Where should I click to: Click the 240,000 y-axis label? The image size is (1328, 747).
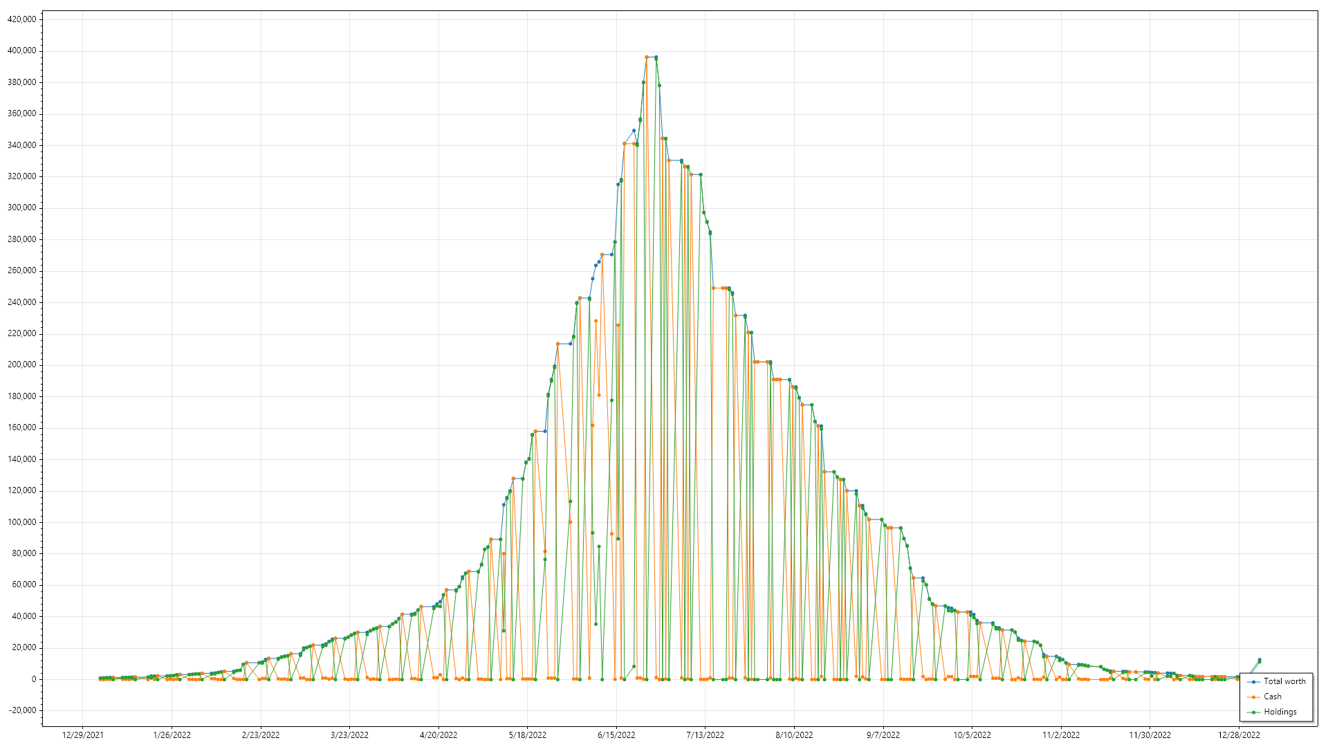(x=21, y=302)
